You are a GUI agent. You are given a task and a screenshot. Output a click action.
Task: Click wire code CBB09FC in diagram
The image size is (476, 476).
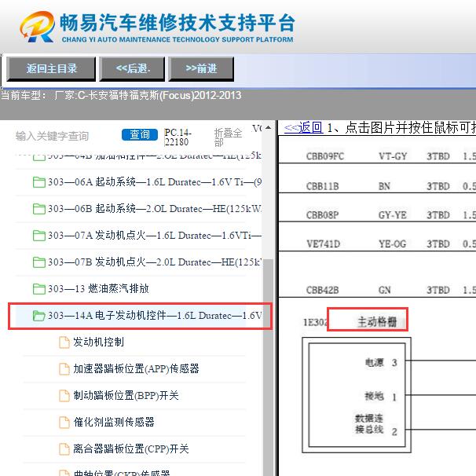[325, 156]
